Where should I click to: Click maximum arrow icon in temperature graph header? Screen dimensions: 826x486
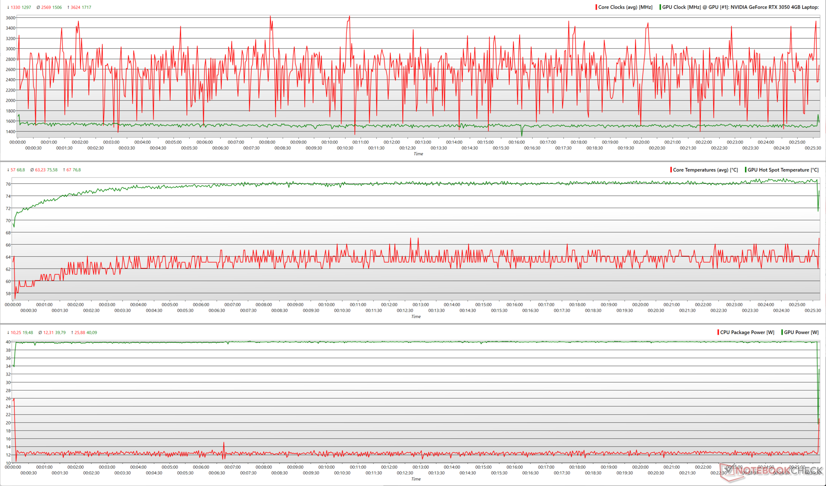click(x=64, y=170)
